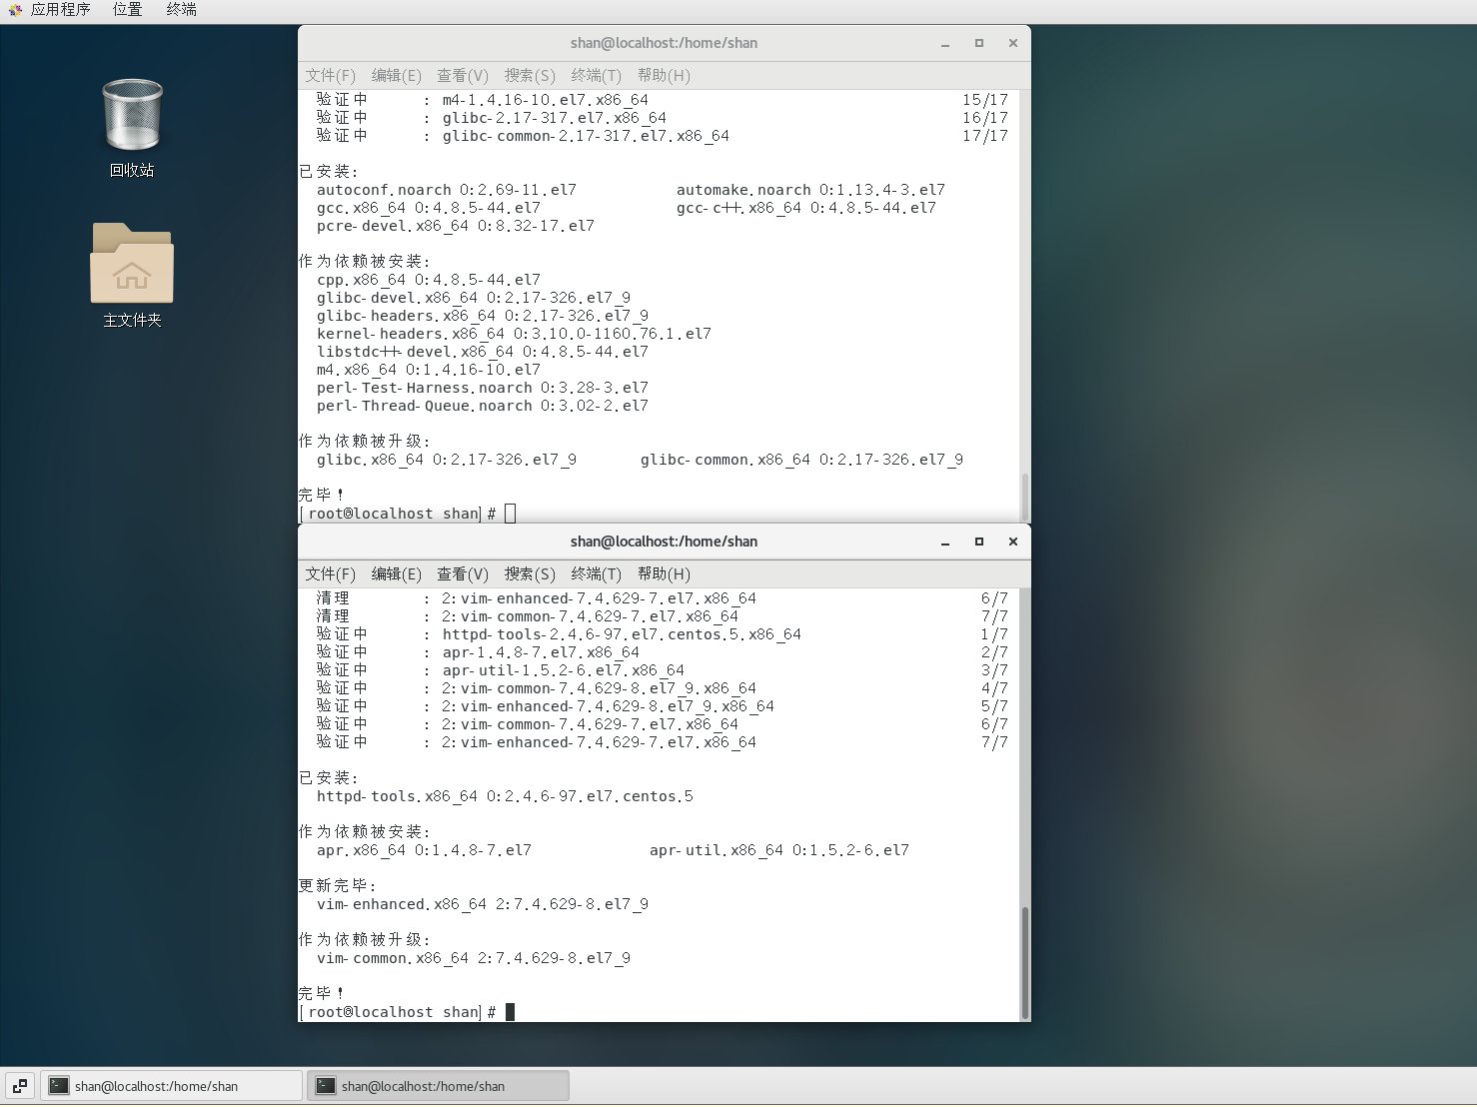Open the Home folder desktop icon

click(x=132, y=263)
